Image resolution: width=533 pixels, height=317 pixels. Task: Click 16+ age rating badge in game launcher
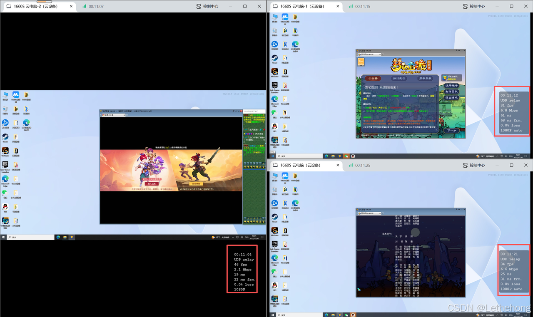click(361, 62)
